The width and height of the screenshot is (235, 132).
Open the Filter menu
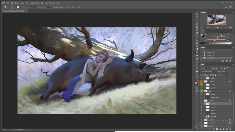coord(38,3)
